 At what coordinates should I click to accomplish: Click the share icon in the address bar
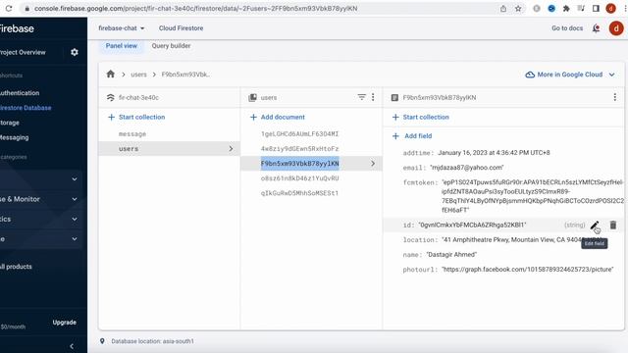(503, 9)
